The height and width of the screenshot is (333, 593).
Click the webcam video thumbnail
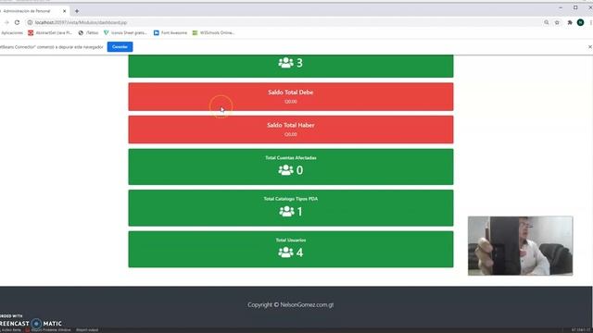pos(521,246)
